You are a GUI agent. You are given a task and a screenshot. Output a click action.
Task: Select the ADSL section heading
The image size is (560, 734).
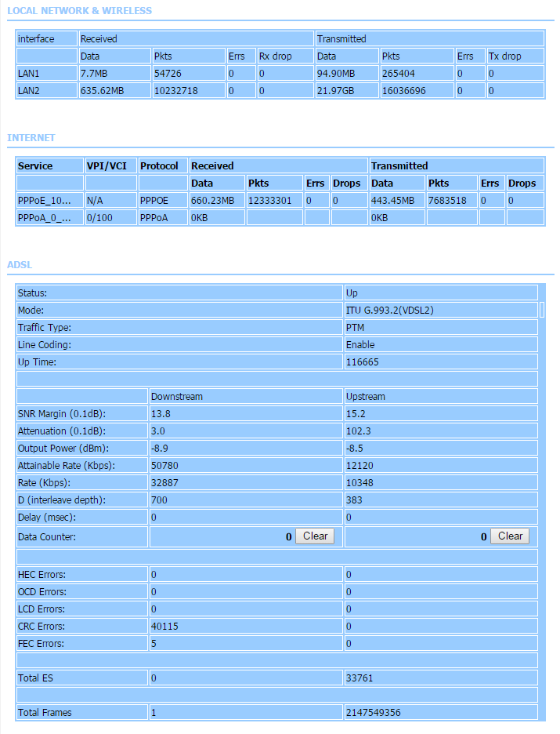[20, 264]
